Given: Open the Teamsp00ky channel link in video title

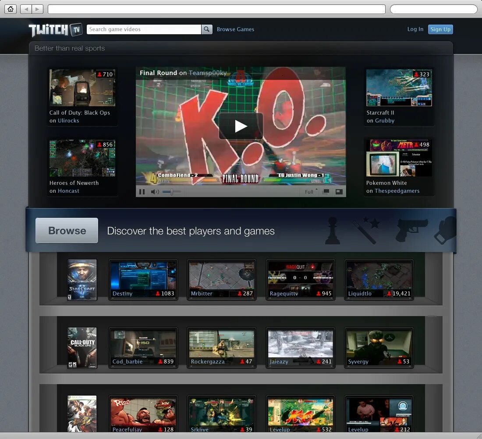Looking at the screenshot, I should [x=208, y=73].
